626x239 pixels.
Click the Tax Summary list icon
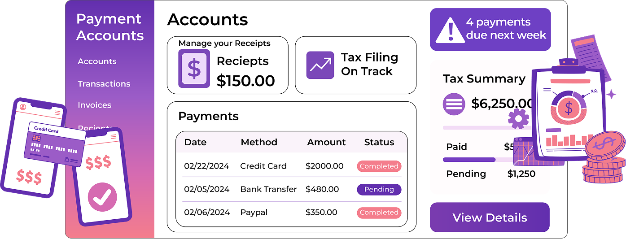click(454, 104)
